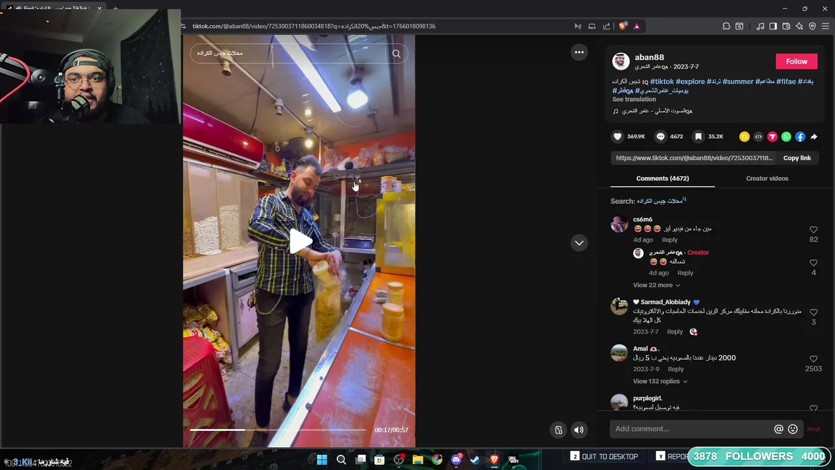
Task: Open Discord from the taskbar
Action: pyautogui.click(x=456, y=460)
